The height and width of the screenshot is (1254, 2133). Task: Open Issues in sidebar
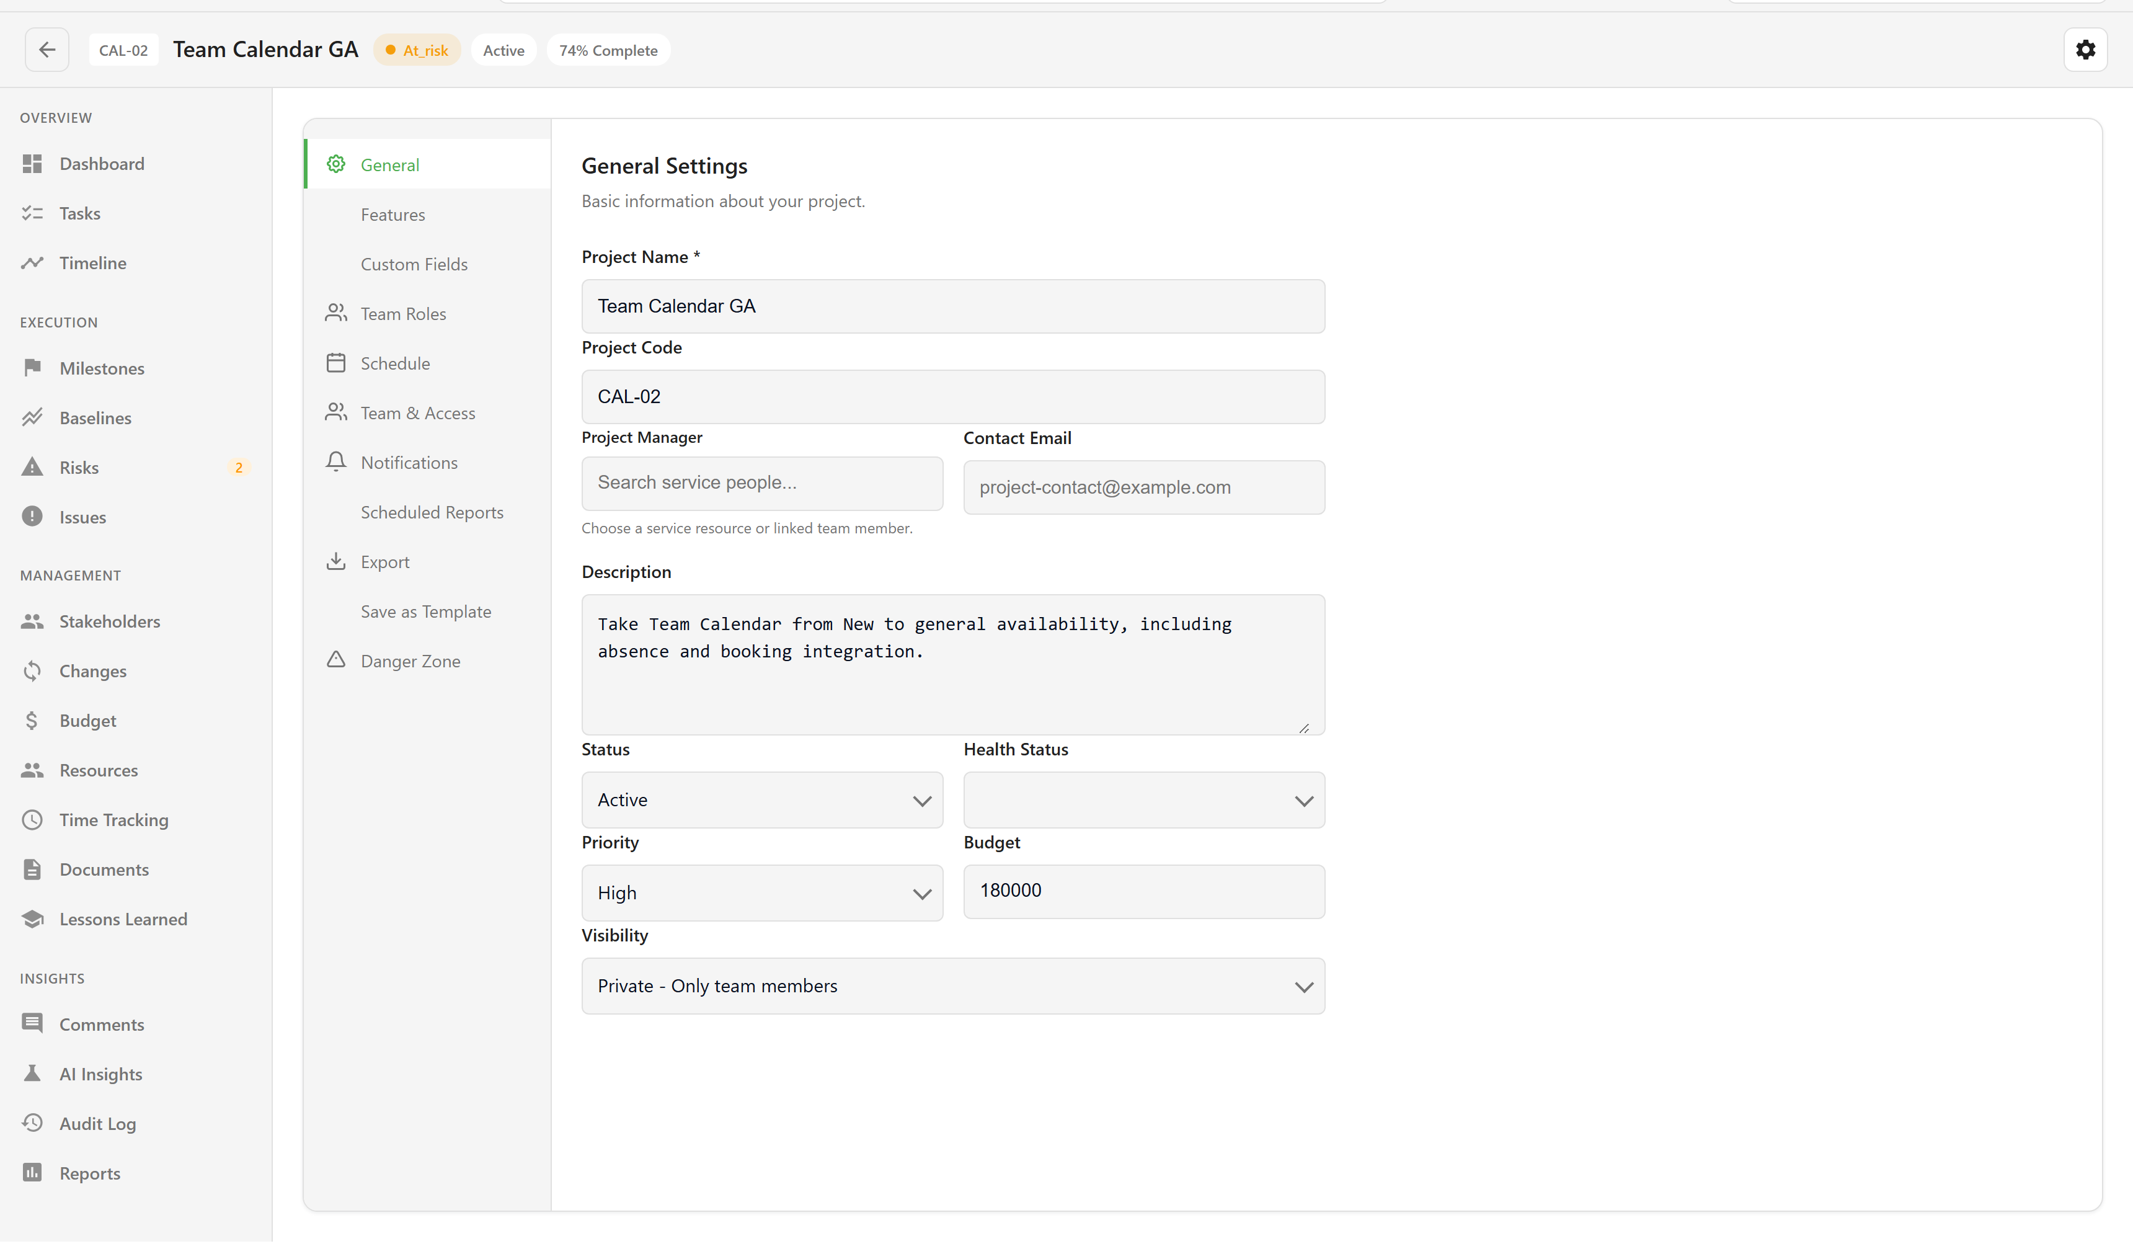pyautogui.click(x=135, y=517)
